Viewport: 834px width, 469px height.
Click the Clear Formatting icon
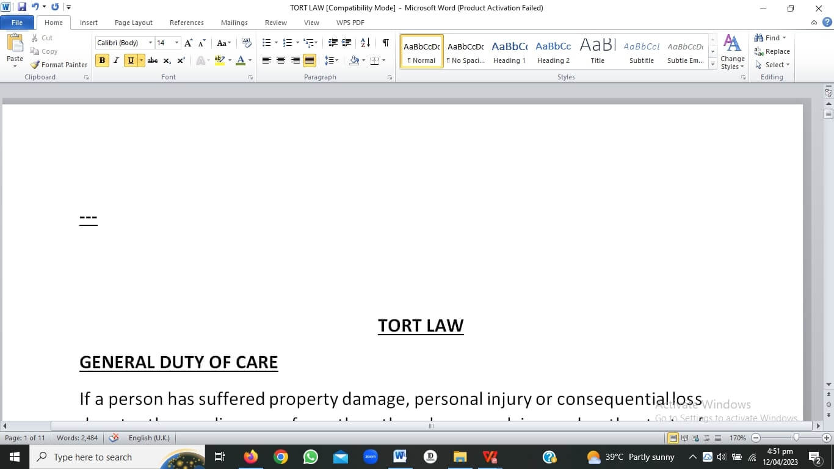[x=247, y=43]
